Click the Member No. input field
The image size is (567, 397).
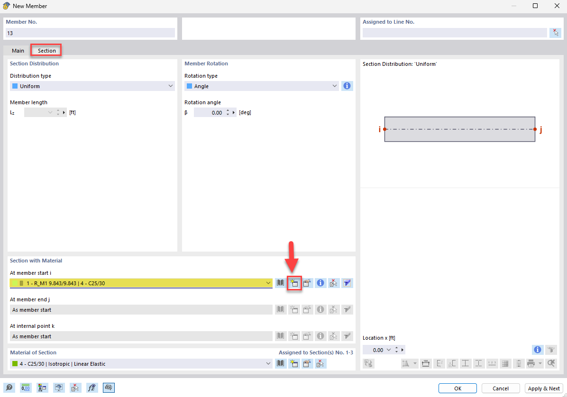(x=90, y=32)
